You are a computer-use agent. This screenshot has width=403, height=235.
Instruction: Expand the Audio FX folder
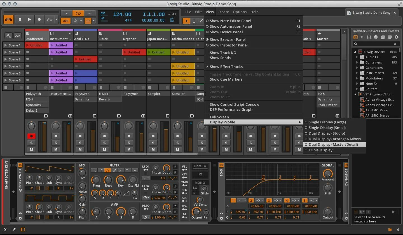pos(357,57)
